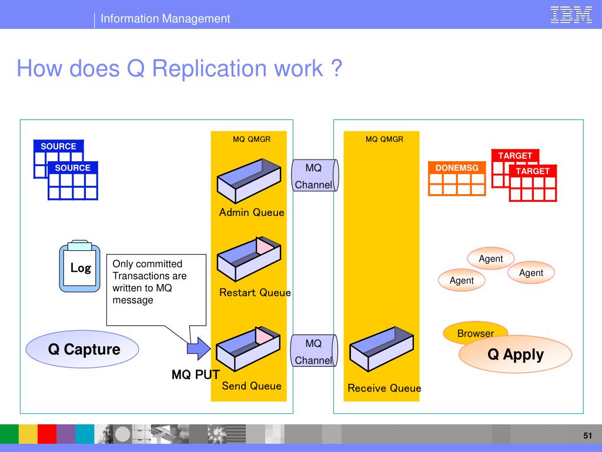
Task: Select the front blue SOURCE table icon
Action: (73, 181)
